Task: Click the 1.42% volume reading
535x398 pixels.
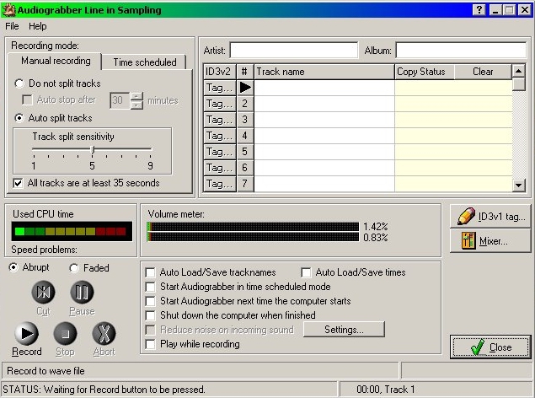Action: click(375, 227)
